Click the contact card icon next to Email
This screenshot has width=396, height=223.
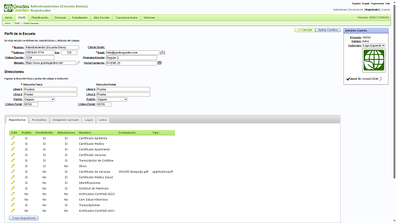(x=163, y=52)
